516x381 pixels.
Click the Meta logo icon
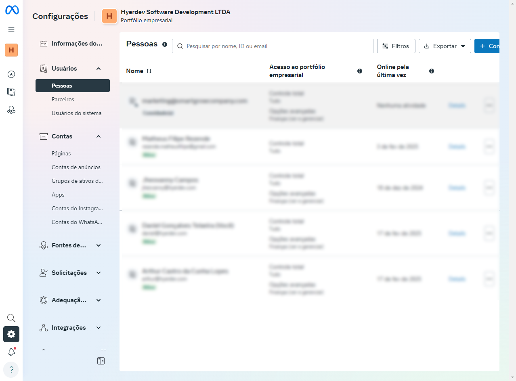point(12,10)
